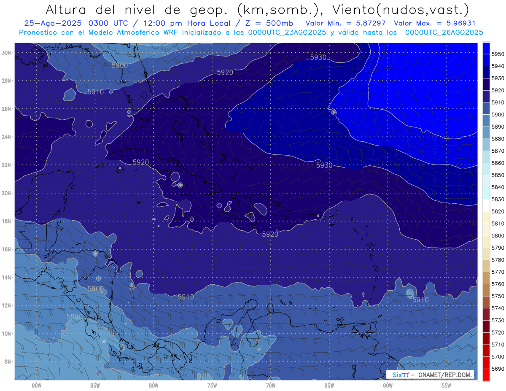Click the 90W longitude axis label
Screen dimensions: 506x391
(36, 386)
